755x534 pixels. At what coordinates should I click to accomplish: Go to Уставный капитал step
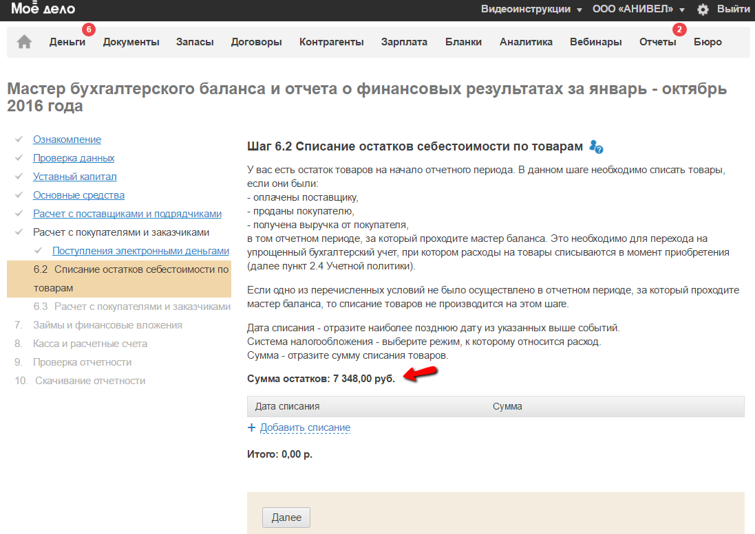pyautogui.click(x=75, y=177)
